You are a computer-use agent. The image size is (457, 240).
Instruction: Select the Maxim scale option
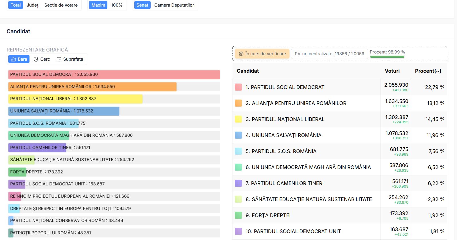[x=98, y=5]
